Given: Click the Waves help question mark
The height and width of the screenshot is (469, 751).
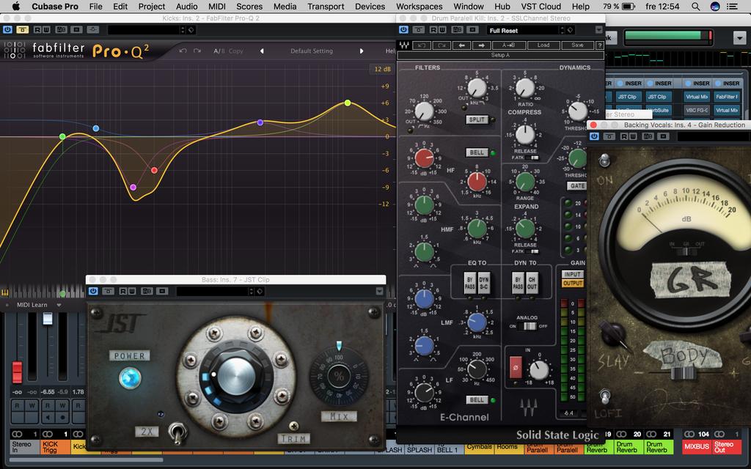Looking at the screenshot, I should click(599, 45).
